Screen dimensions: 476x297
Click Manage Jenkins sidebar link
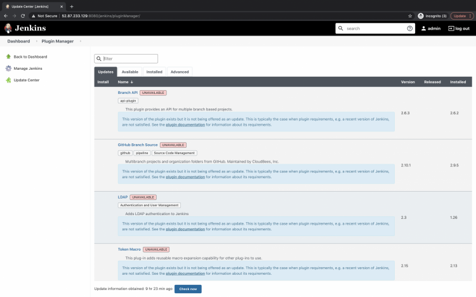click(x=28, y=69)
